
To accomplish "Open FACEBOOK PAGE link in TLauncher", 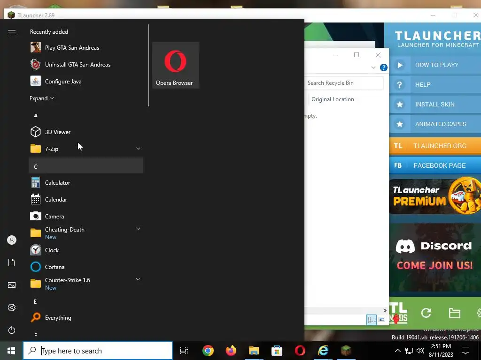I will pyautogui.click(x=435, y=165).
